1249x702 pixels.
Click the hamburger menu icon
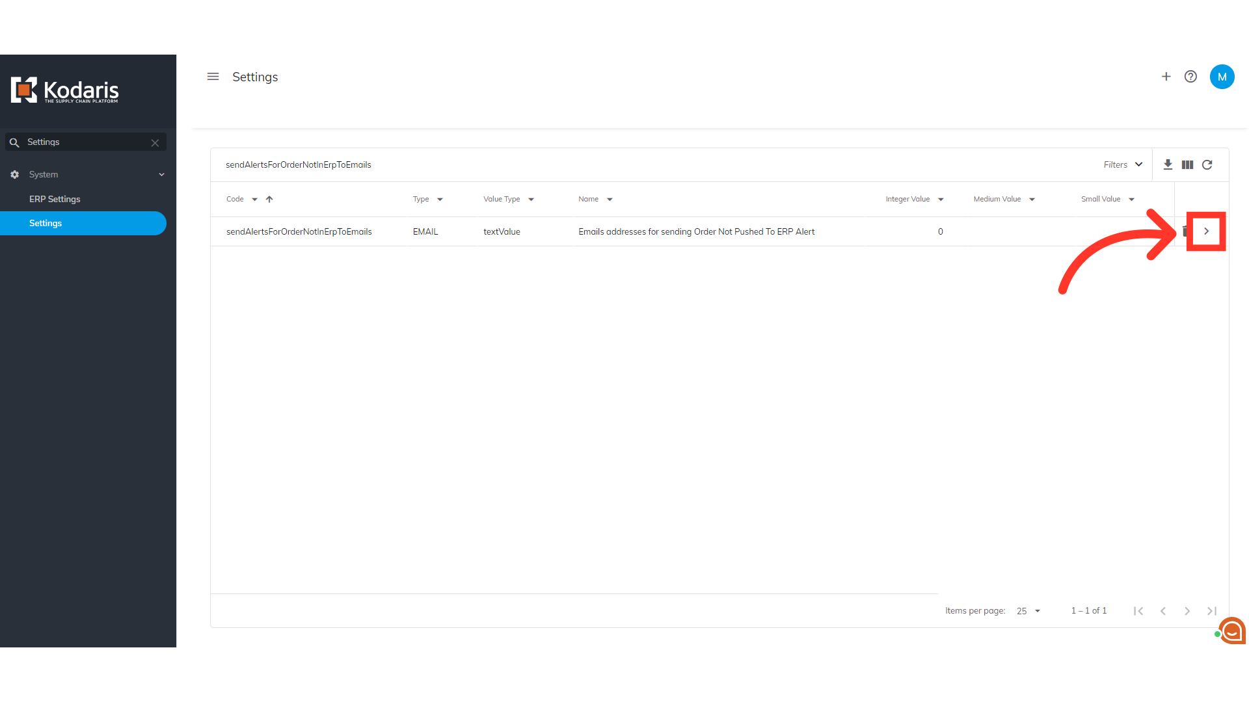pyautogui.click(x=213, y=77)
